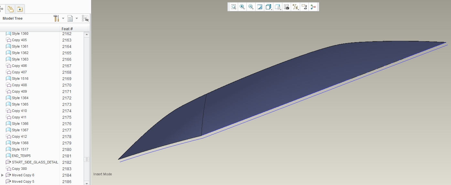Screen dimensions: 451x185
Task: Select Moved Copy 6 feature
Action: (x=23, y=175)
